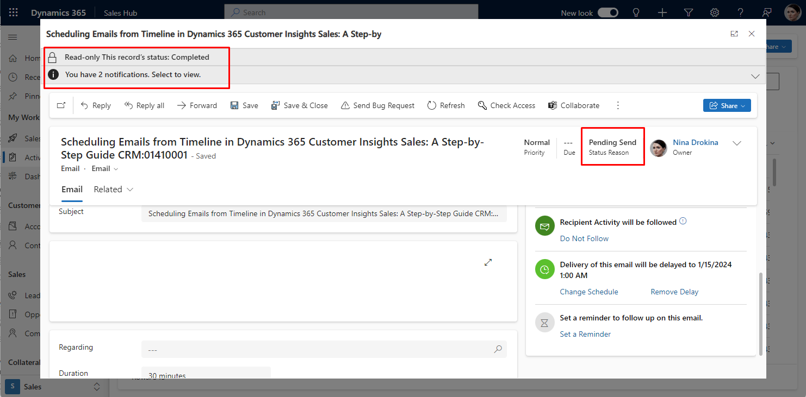Click Check Access command

(506, 105)
